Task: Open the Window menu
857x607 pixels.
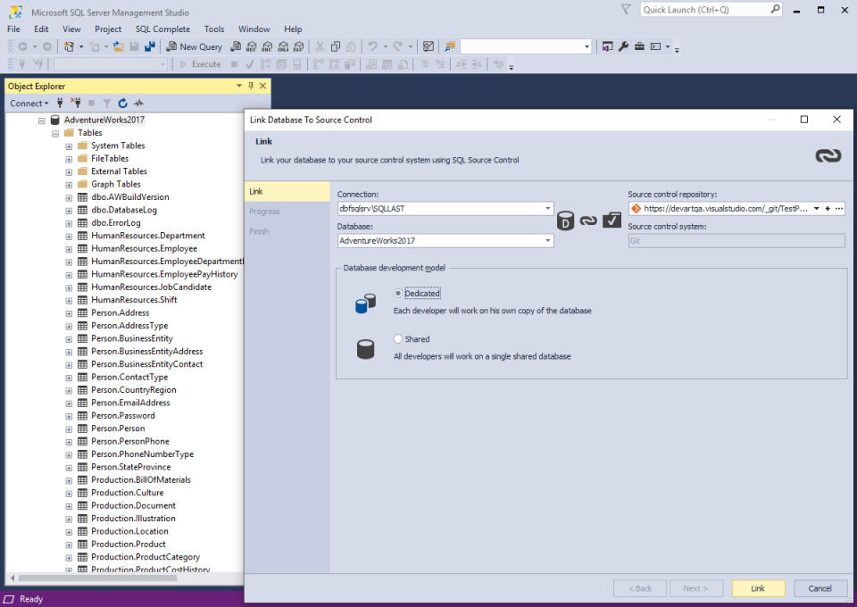Action: [x=254, y=29]
